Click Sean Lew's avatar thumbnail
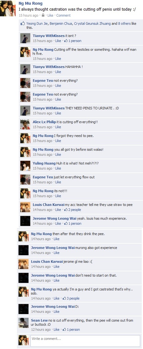The height and width of the screenshot is (349, 143). pyautogui.click(x=23, y=323)
